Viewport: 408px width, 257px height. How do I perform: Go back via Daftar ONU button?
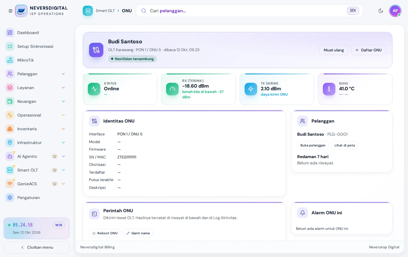pyautogui.click(x=369, y=50)
